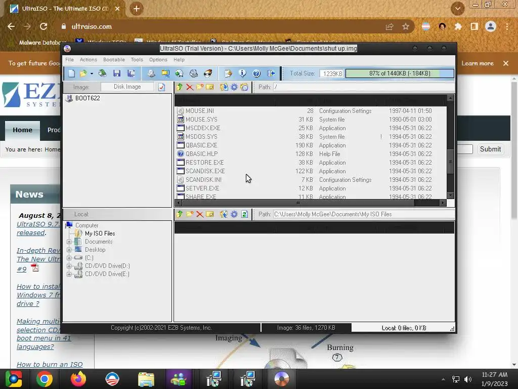518x389 pixels.
Task: Expand the CD/DVD Drive(E:) node
Action: click(x=69, y=274)
